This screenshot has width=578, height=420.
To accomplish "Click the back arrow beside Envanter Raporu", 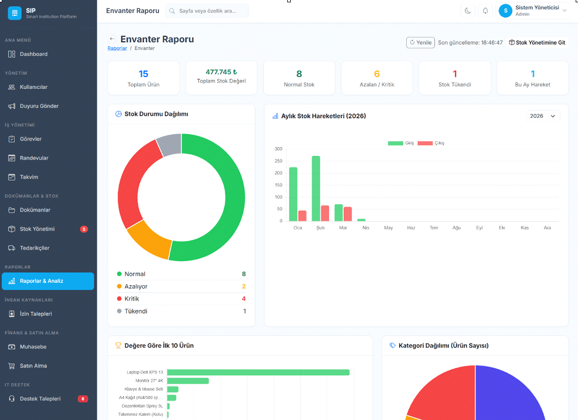I will (112, 39).
